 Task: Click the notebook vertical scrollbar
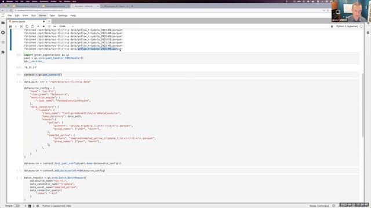point(363,105)
